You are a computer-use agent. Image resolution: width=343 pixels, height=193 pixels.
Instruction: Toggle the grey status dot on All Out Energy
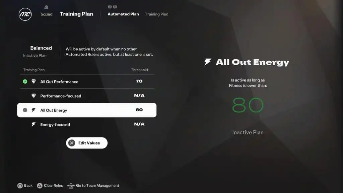[25, 110]
